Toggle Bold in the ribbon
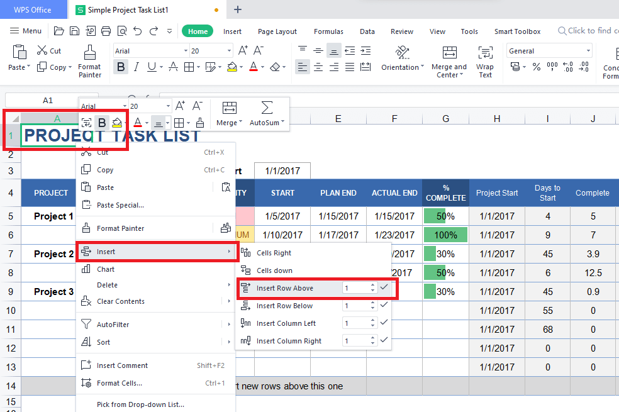 click(x=121, y=67)
